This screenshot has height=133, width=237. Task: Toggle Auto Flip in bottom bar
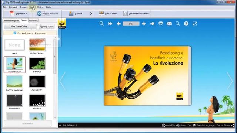(x=168, y=125)
